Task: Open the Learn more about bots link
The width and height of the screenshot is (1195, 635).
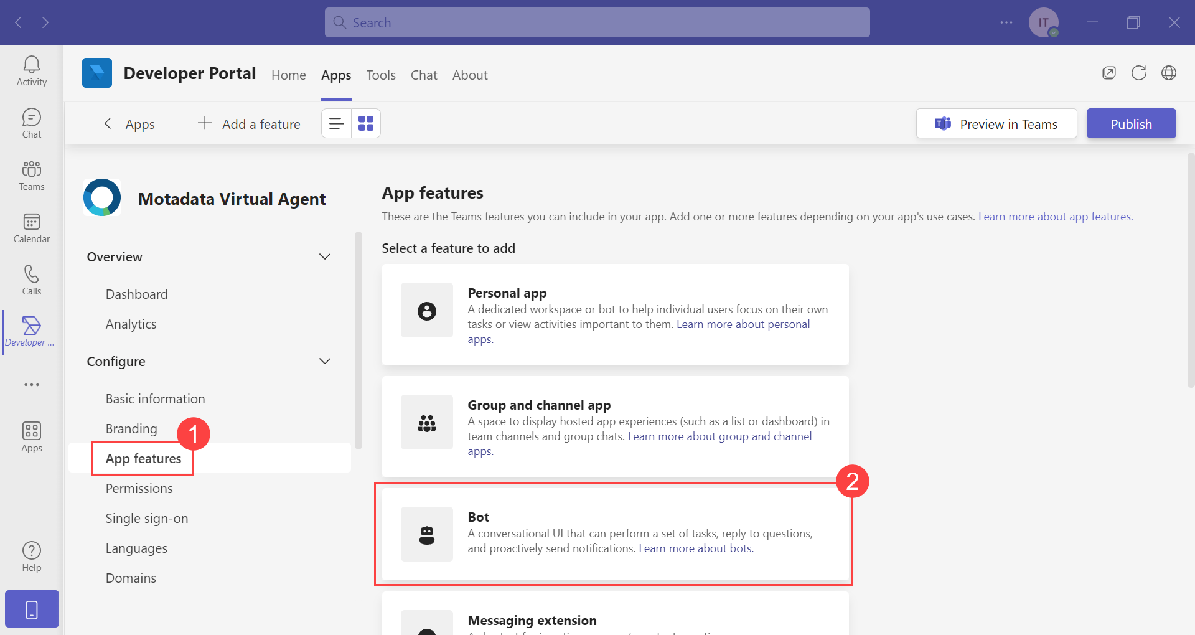Action: click(695, 548)
